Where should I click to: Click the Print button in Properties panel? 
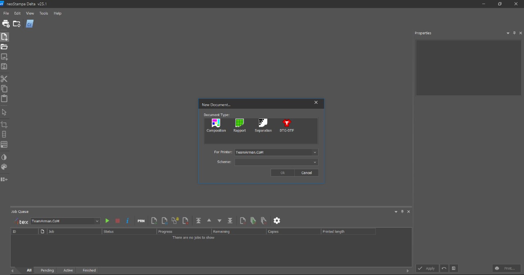click(x=506, y=268)
